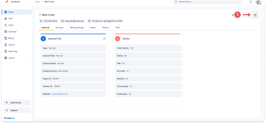Viewport: 266px width, 124px height.
Task: Click the Payer shield icon
Action: click(x=5, y=12)
